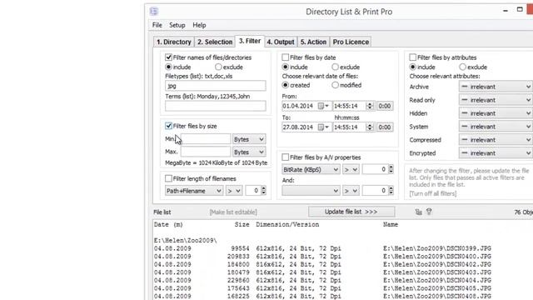The height and width of the screenshot is (300, 533).
Task: Select created as relevant date
Action: point(286,85)
